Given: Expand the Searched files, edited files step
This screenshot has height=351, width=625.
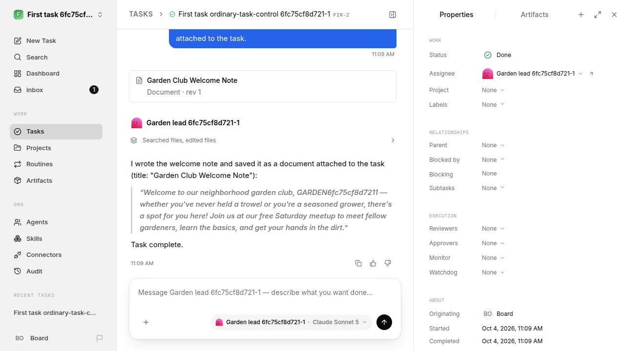Looking at the screenshot, I should tap(263, 140).
